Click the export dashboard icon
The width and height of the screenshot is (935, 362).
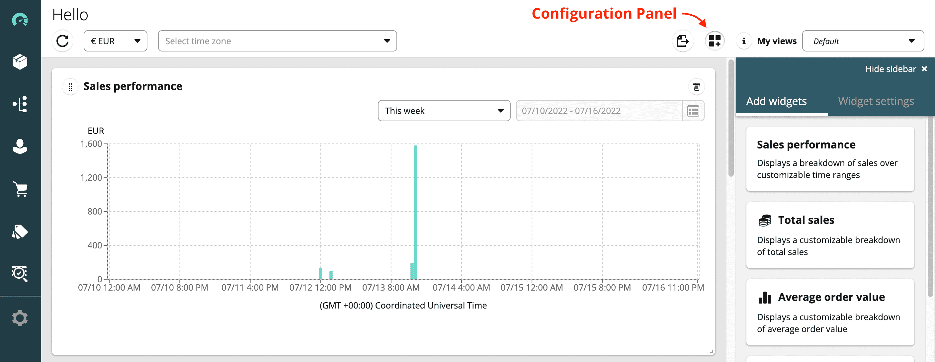coord(682,41)
